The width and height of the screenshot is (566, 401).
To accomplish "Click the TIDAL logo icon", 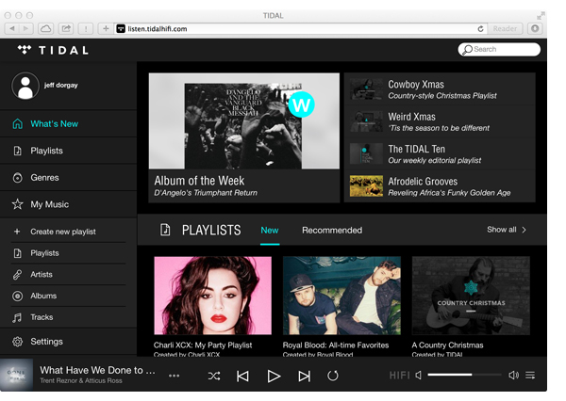I will click(x=25, y=49).
